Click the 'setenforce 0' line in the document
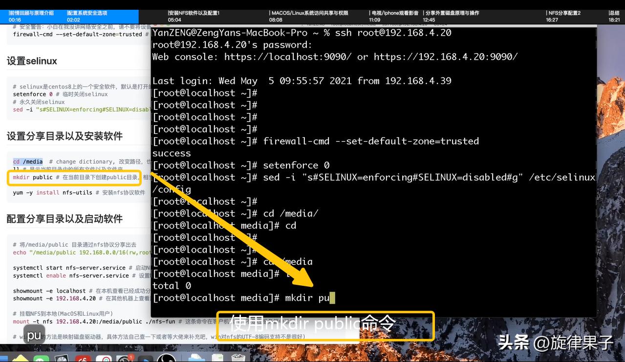This screenshot has height=362, width=625. (60, 94)
